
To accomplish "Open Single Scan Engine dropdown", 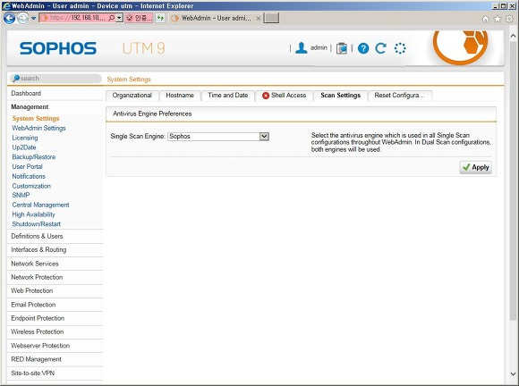I will [218, 136].
